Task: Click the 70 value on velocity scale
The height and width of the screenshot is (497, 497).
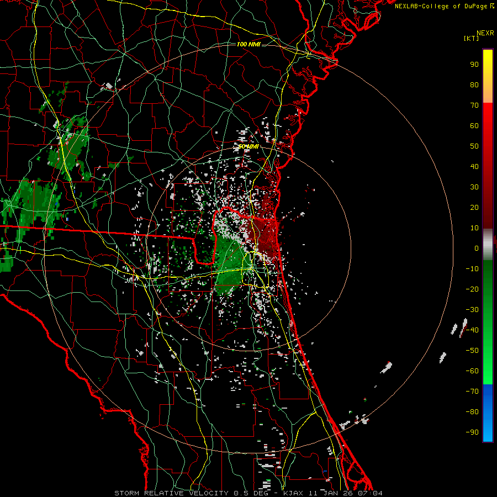Action: [474, 105]
